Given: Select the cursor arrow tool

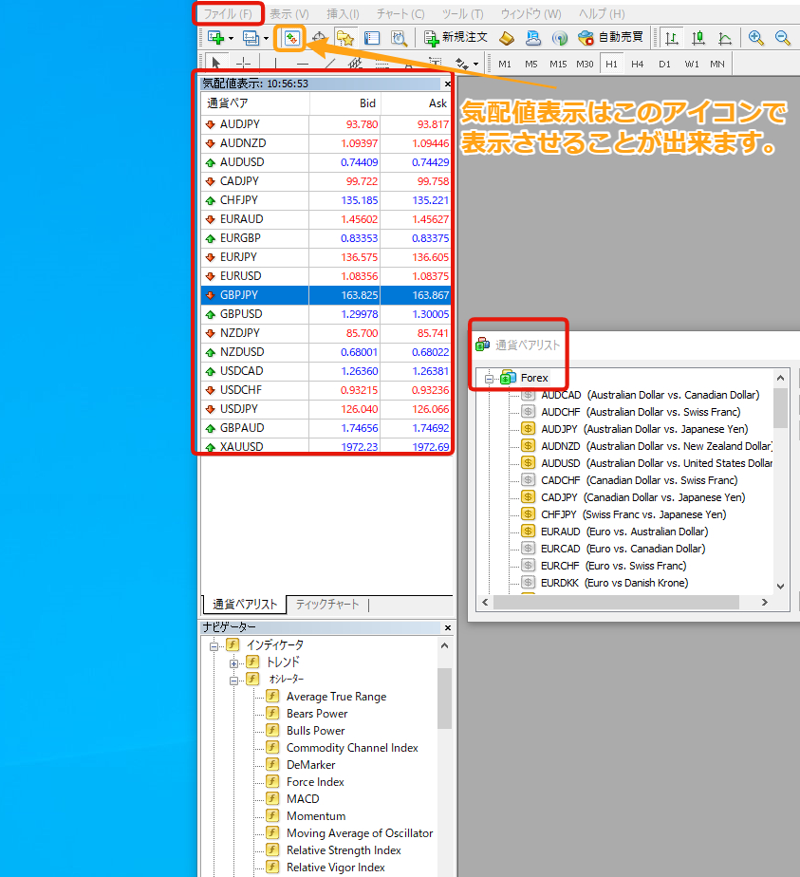Looking at the screenshot, I should (216, 65).
